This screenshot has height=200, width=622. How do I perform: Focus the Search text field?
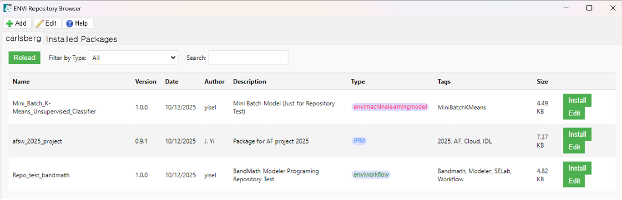(248, 58)
